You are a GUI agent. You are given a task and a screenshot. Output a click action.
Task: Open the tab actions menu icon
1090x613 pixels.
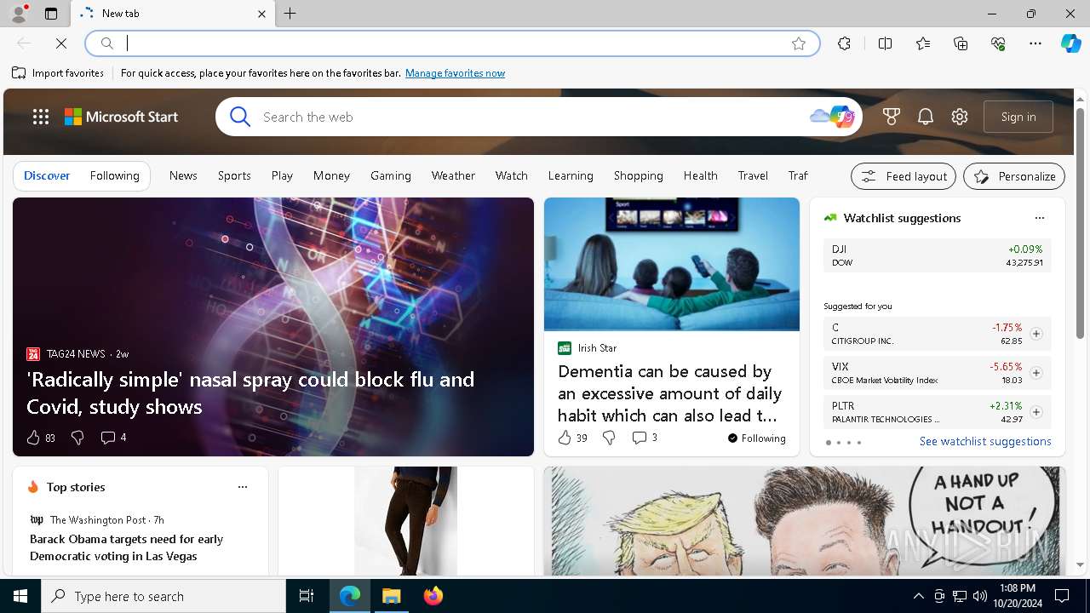pyautogui.click(x=51, y=14)
